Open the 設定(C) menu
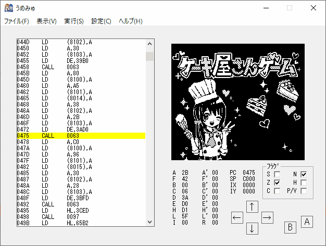This screenshot has width=326, height=246. (101, 21)
